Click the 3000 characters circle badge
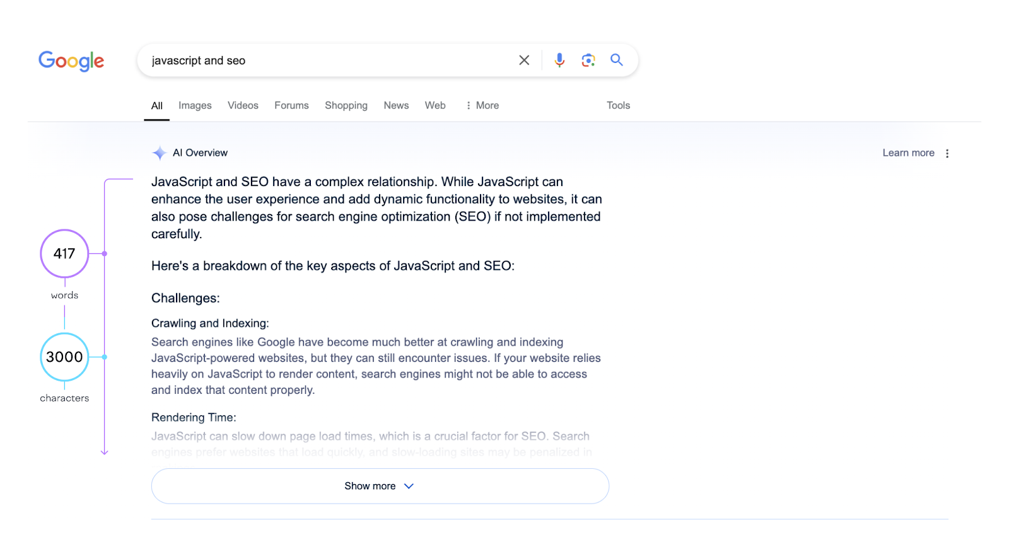This screenshot has height=554, width=1009. pos(64,357)
